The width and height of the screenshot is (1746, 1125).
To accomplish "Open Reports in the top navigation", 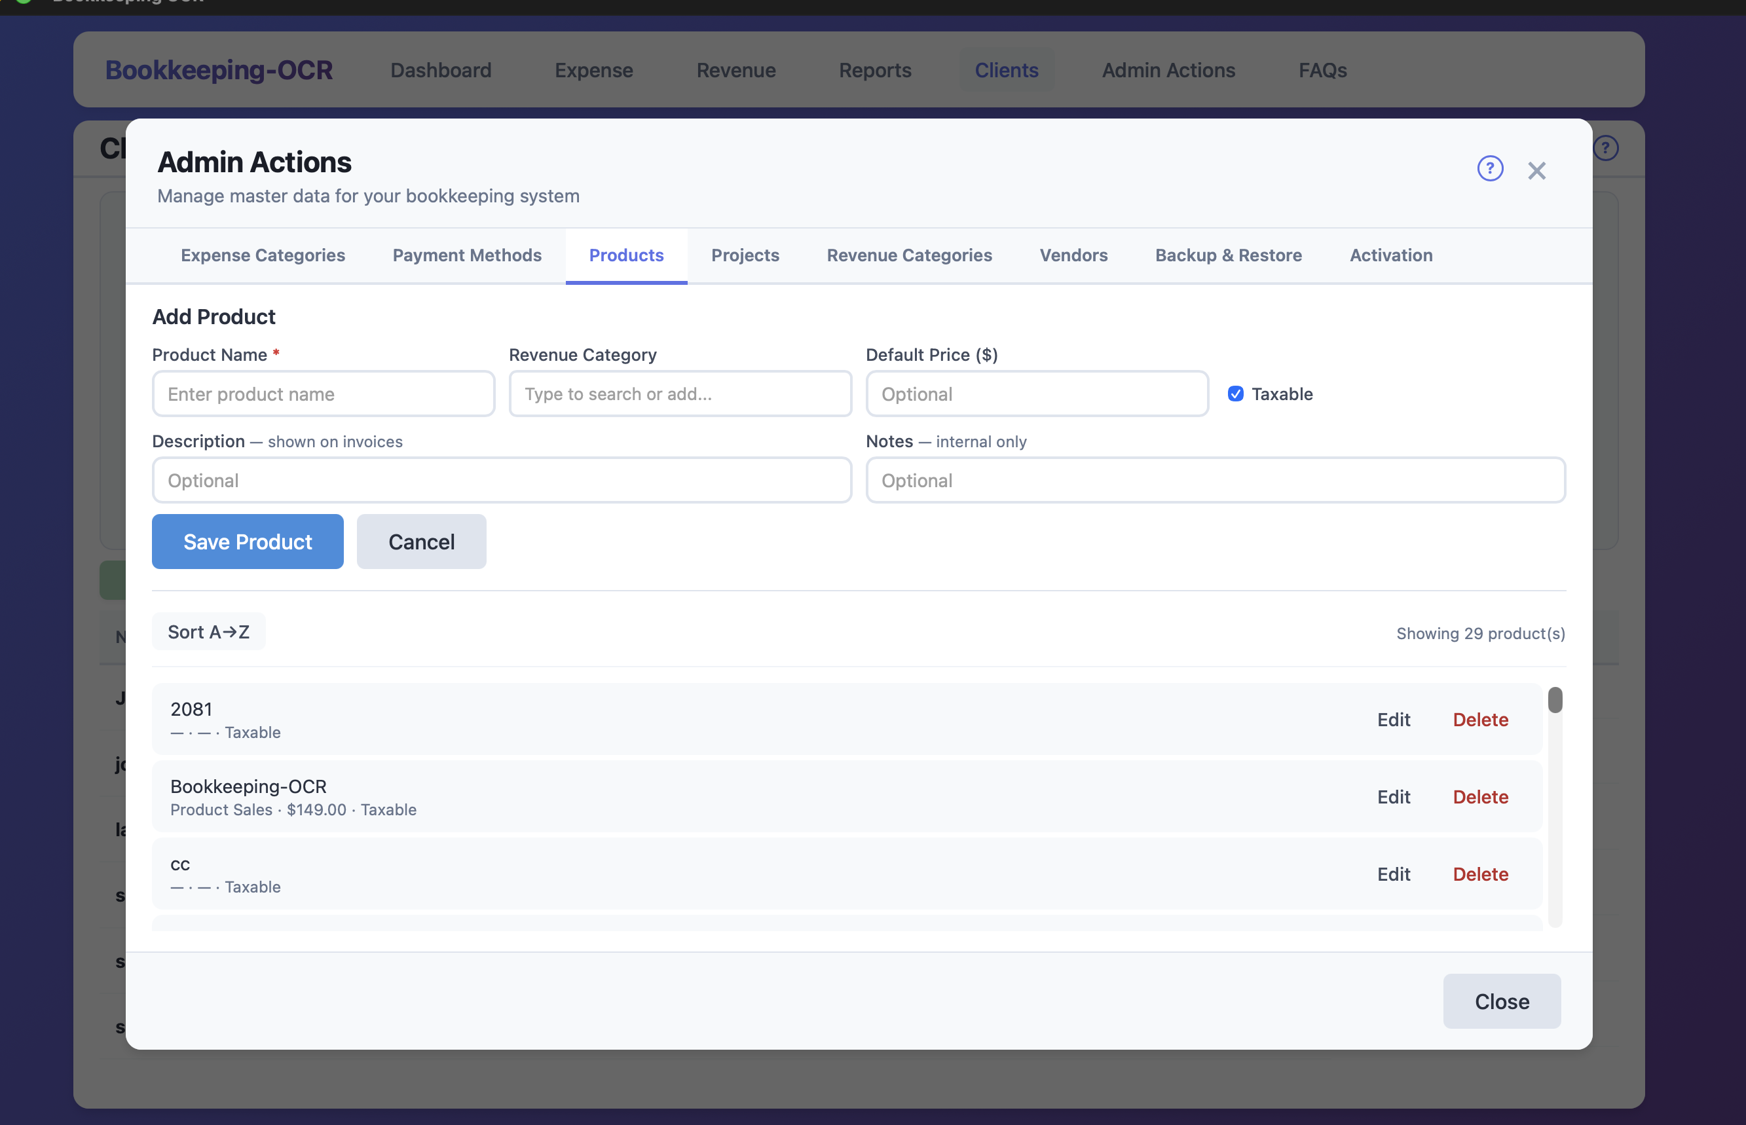I will point(874,70).
